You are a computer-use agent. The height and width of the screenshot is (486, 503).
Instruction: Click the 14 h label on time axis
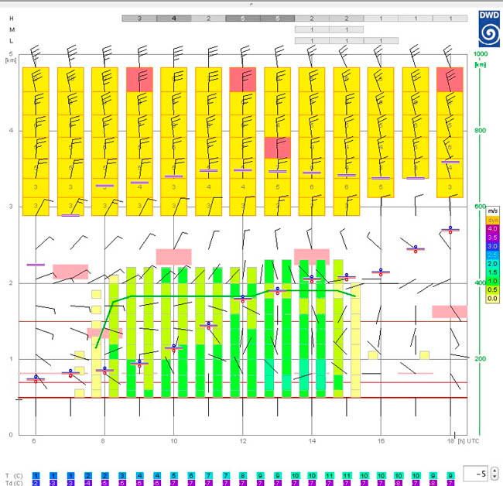(x=312, y=441)
